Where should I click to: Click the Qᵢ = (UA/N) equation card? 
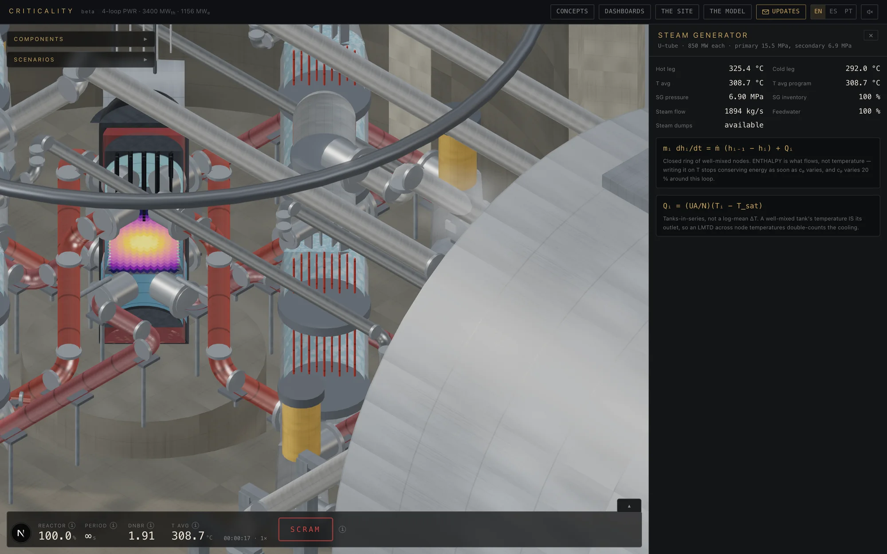click(x=768, y=216)
